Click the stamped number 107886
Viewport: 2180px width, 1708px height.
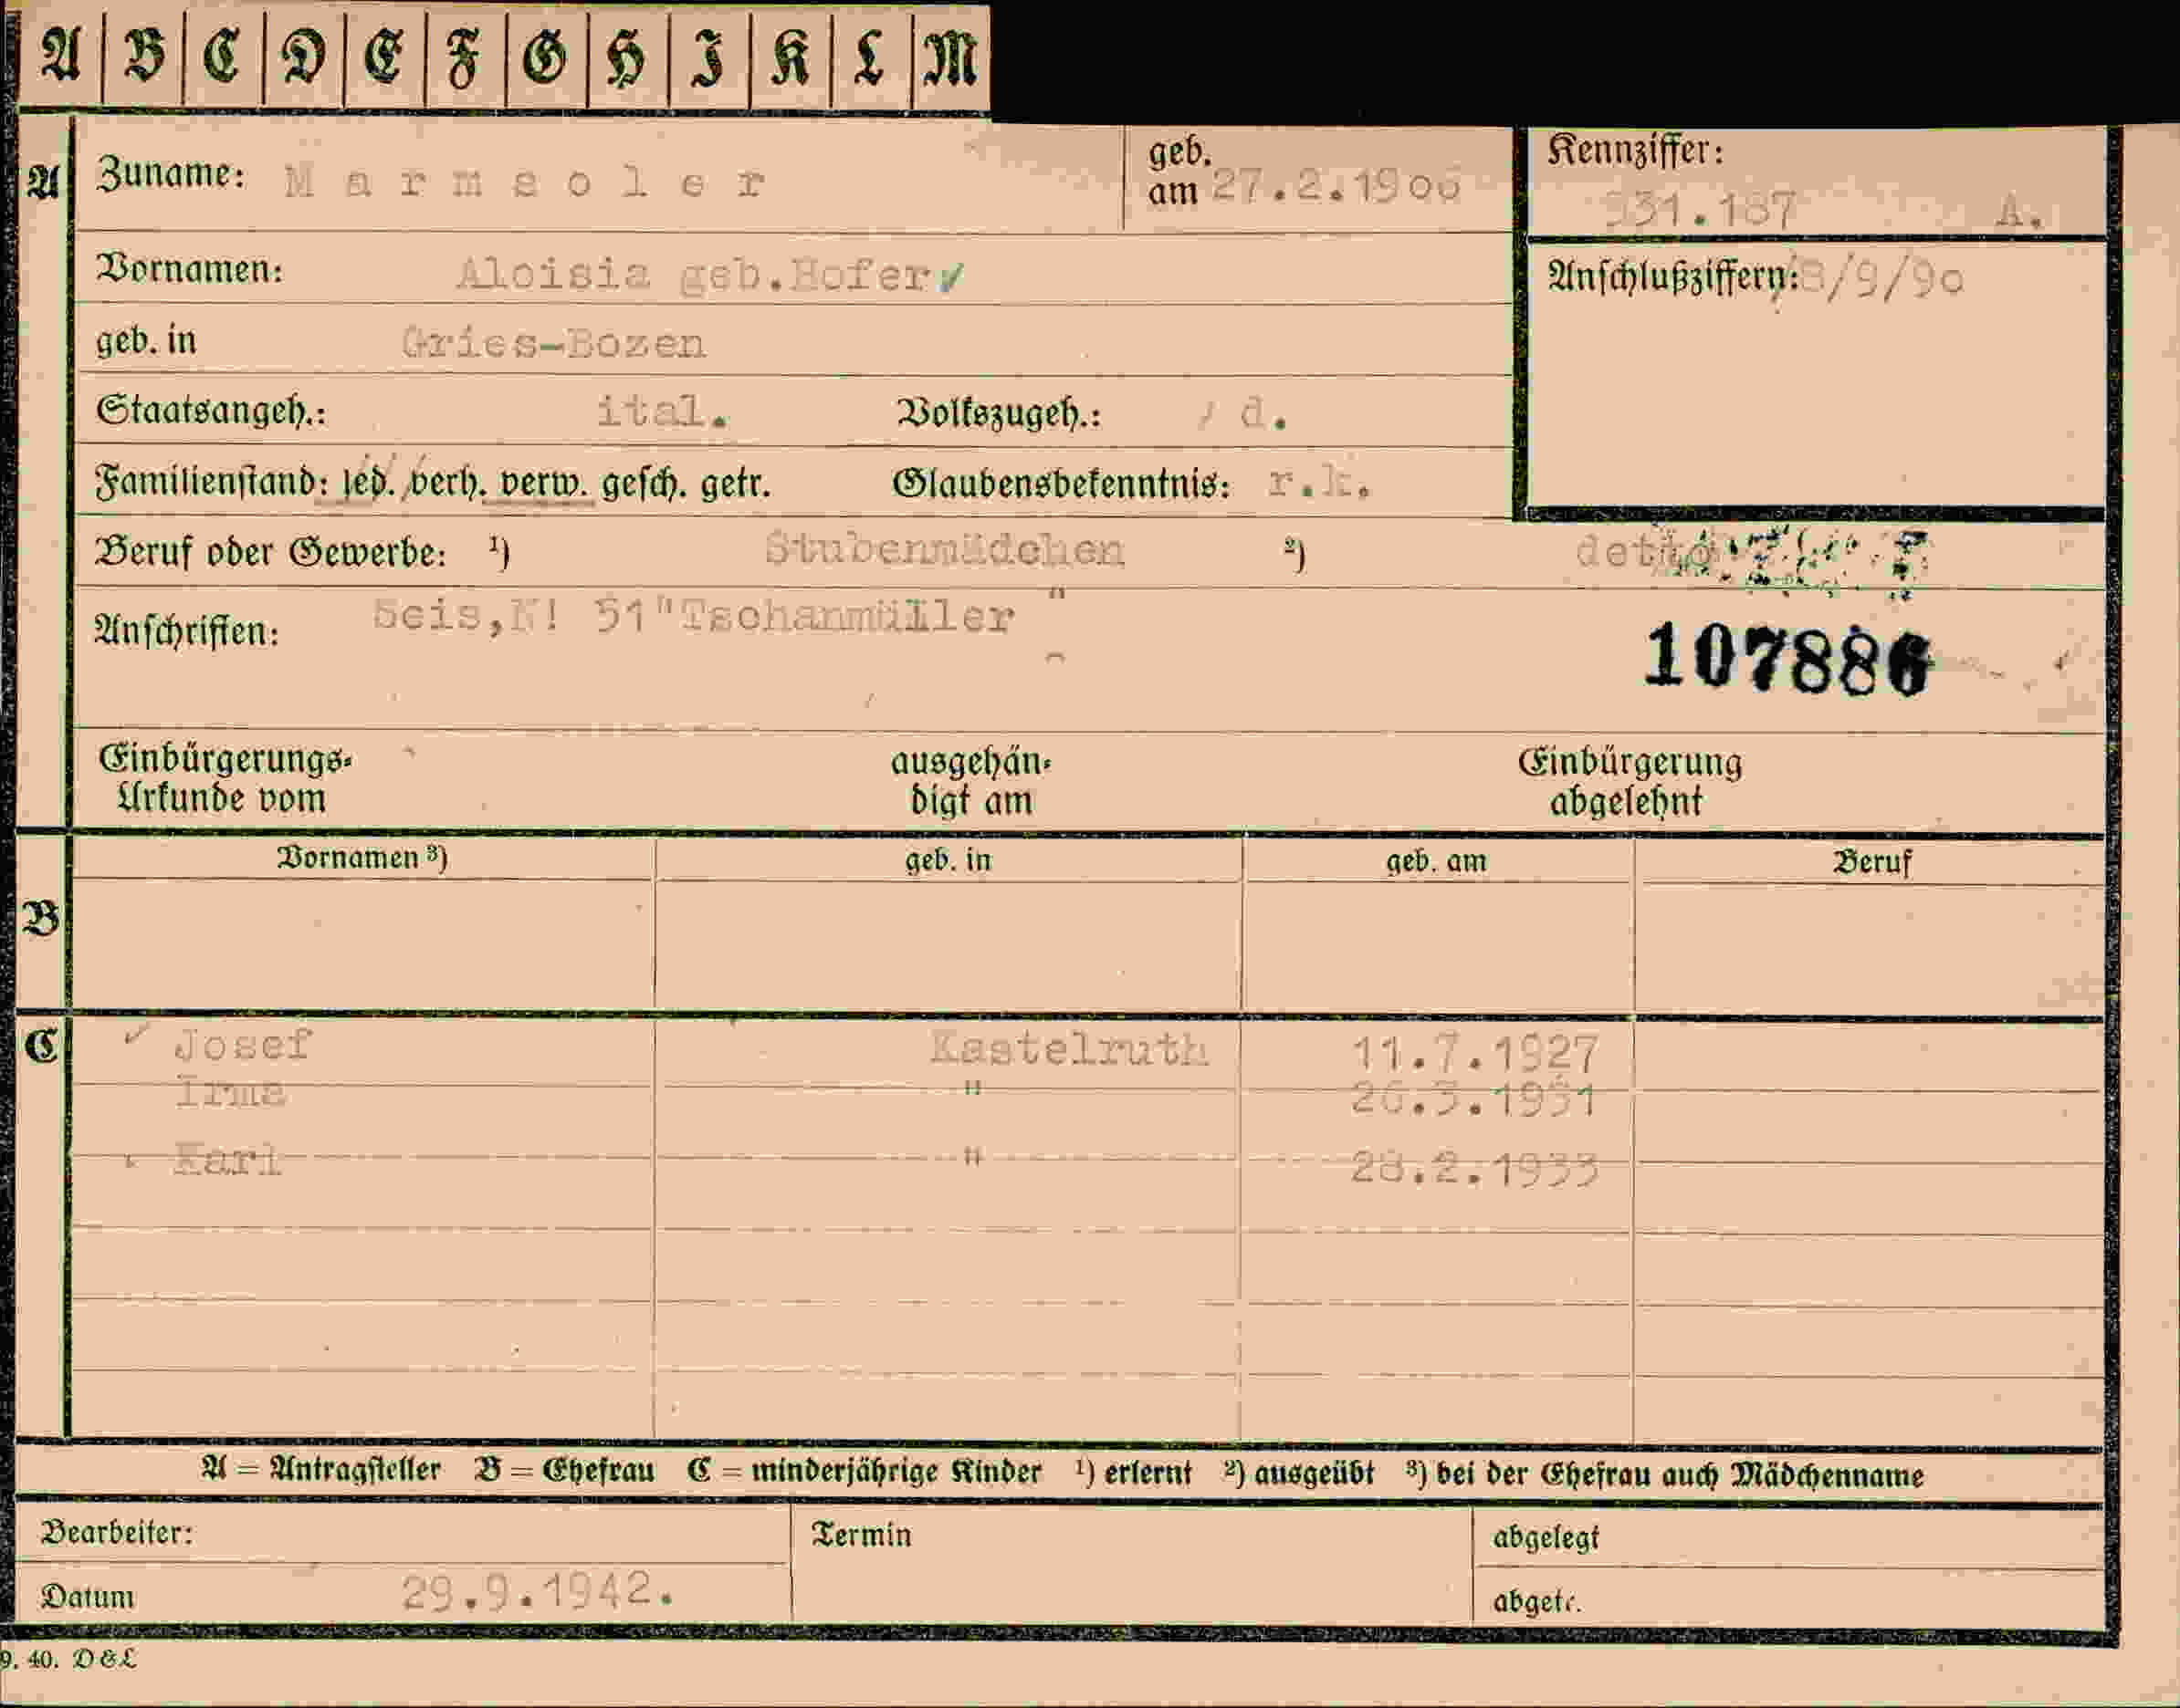point(1786,660)
